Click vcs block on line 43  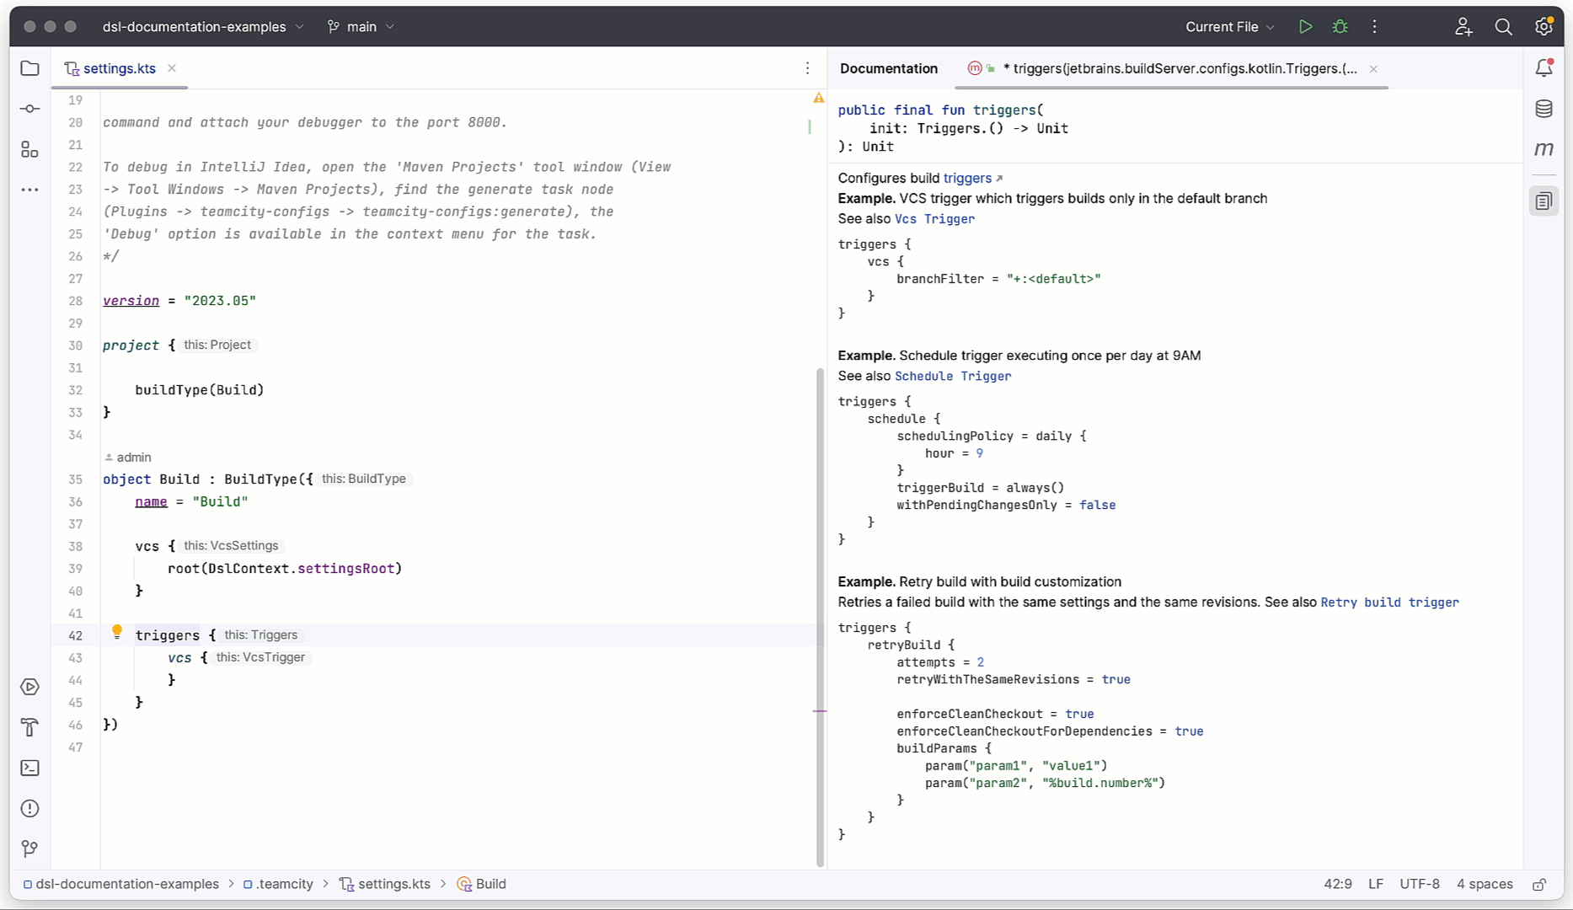pyautogui.click(x=179, y=658)
